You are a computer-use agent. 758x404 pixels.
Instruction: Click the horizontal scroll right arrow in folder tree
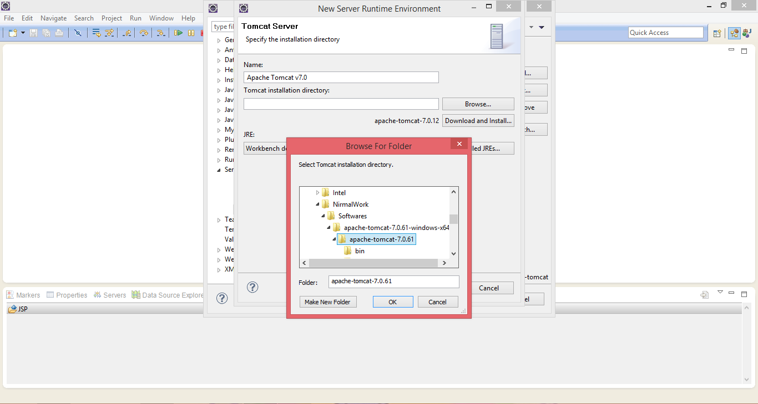coord(445,263)
